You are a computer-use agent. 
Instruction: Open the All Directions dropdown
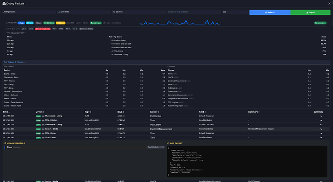click(x=84, y=12)
